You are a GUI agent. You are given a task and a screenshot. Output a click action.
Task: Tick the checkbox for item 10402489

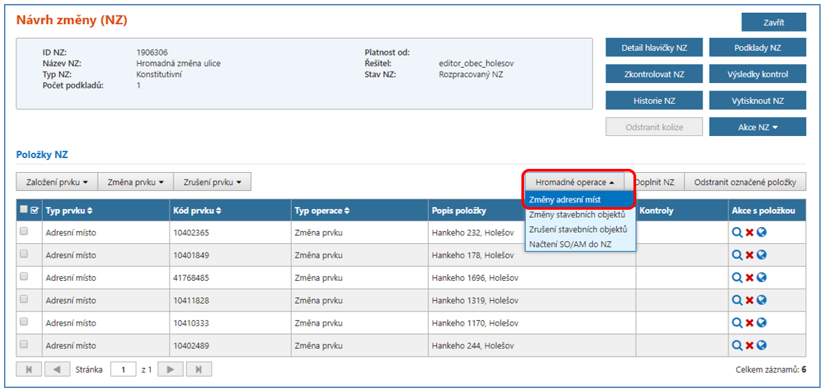(24, 344)
